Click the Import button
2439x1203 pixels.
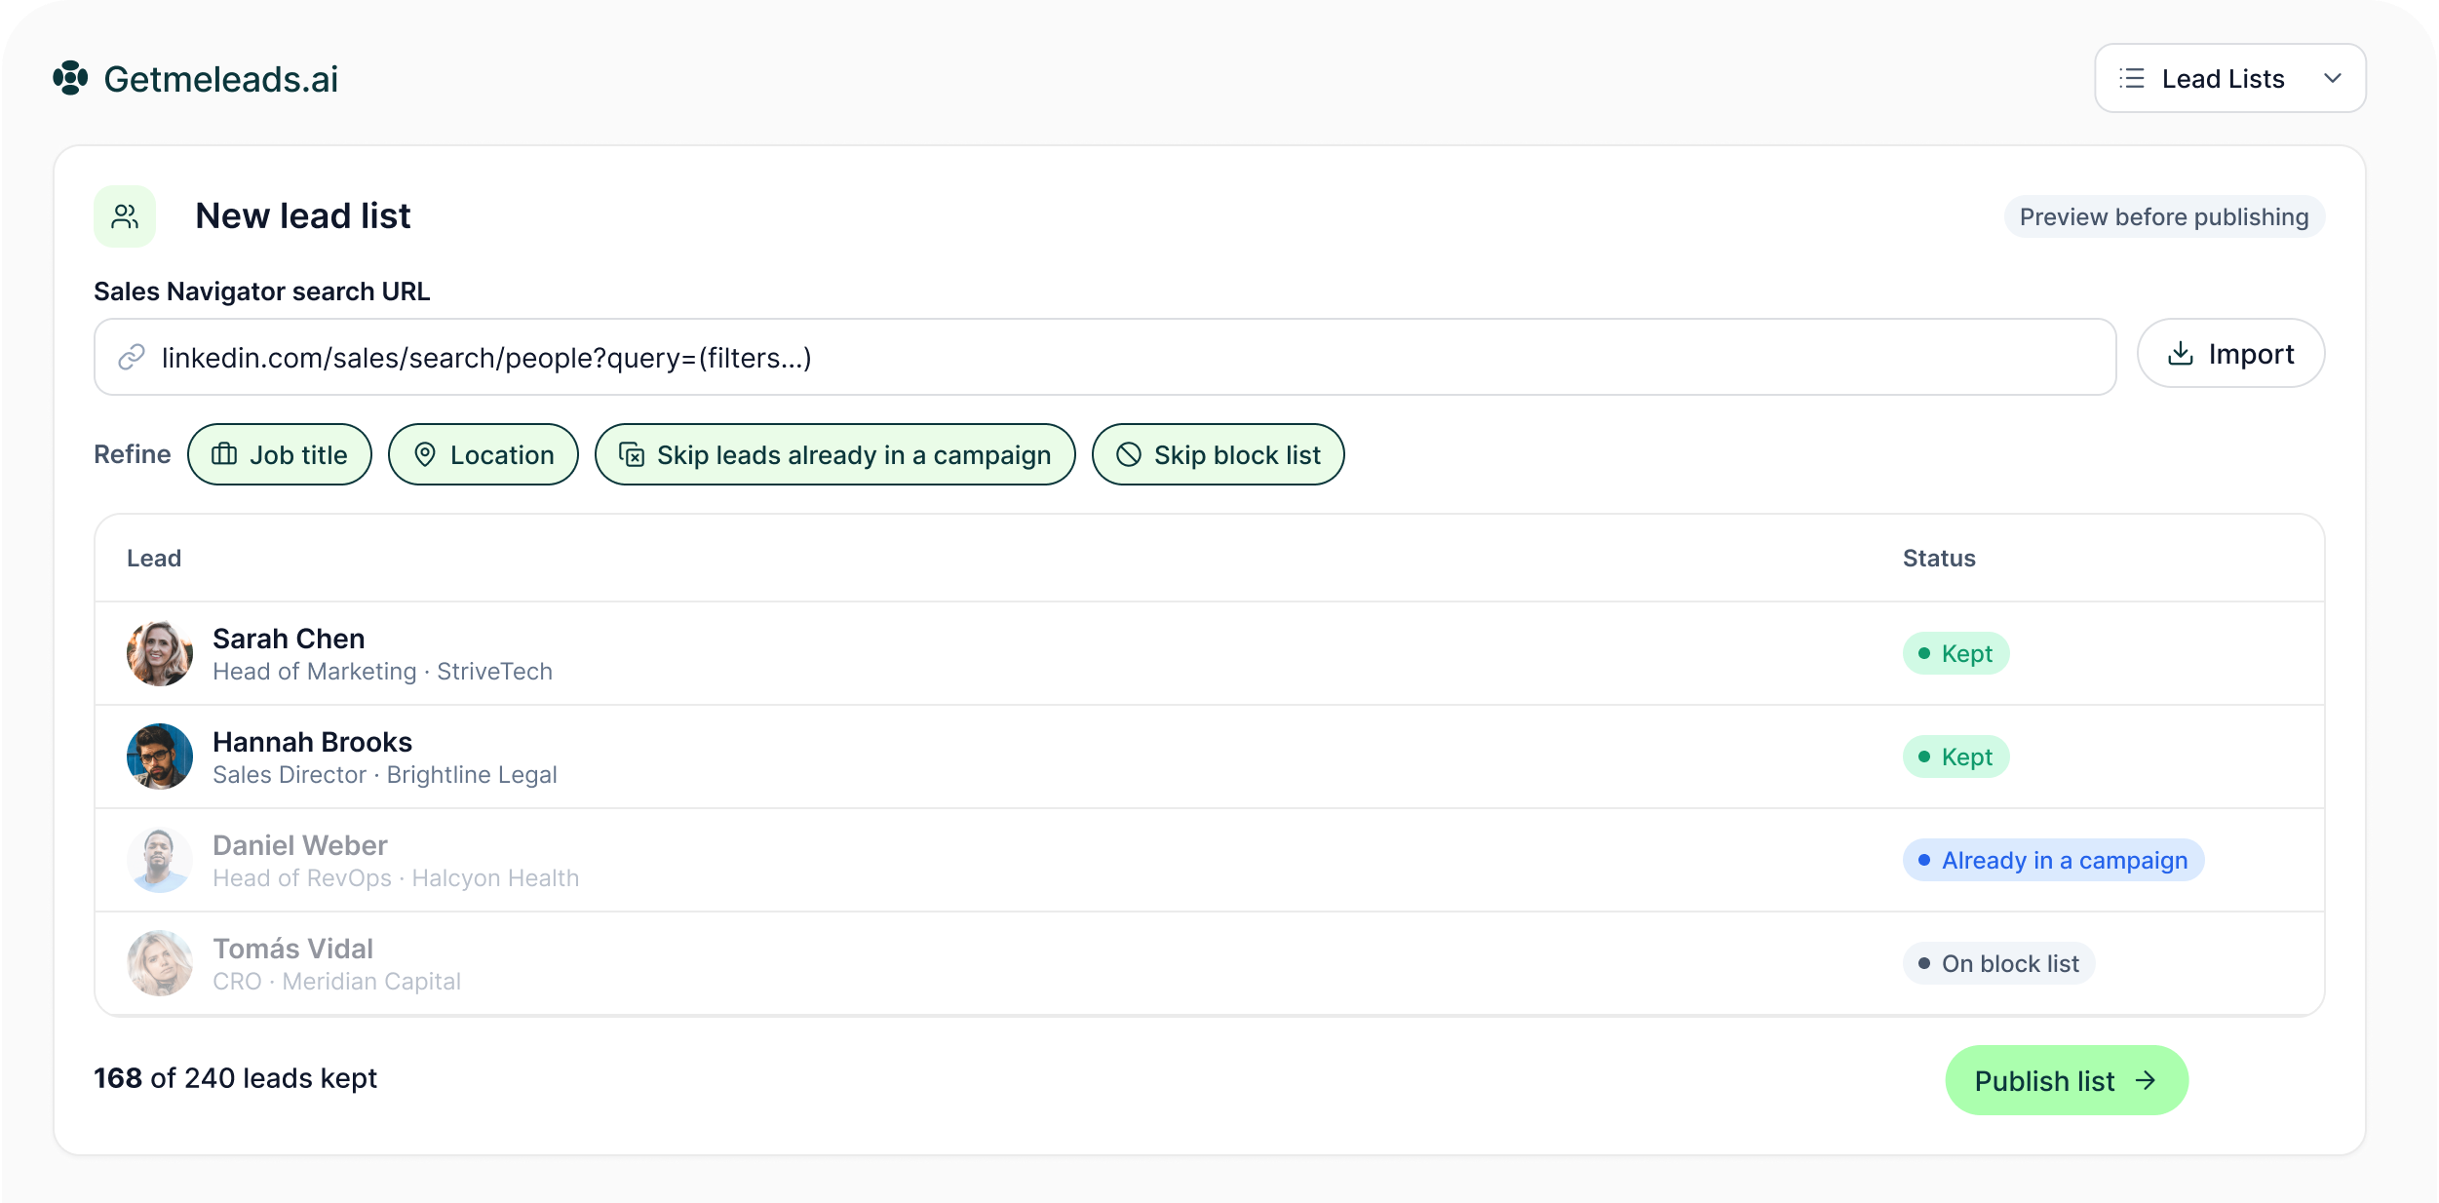pos(2230,353)
